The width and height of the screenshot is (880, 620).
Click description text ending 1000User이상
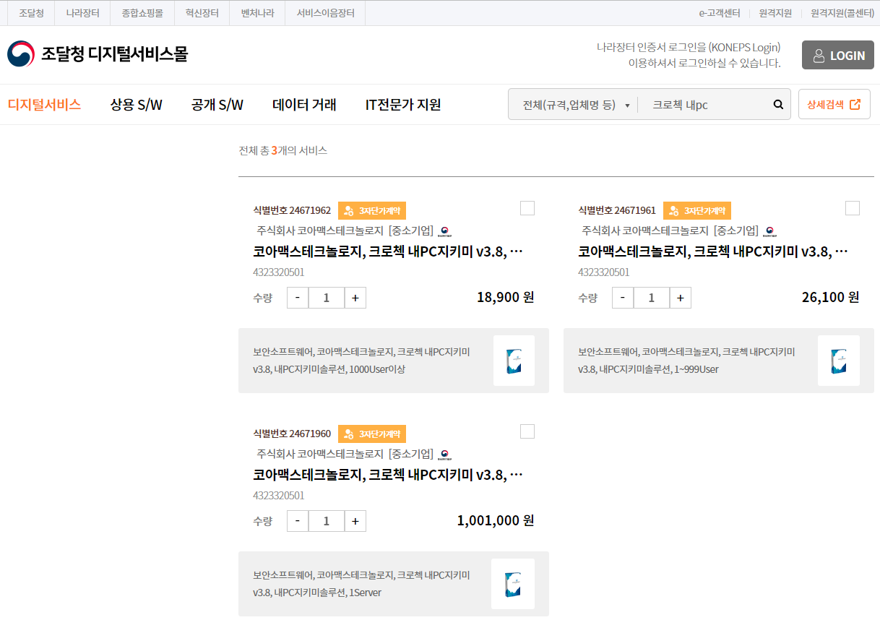(361, 361)
